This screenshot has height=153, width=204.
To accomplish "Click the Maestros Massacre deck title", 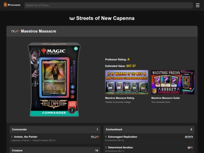I will point(39,31).
